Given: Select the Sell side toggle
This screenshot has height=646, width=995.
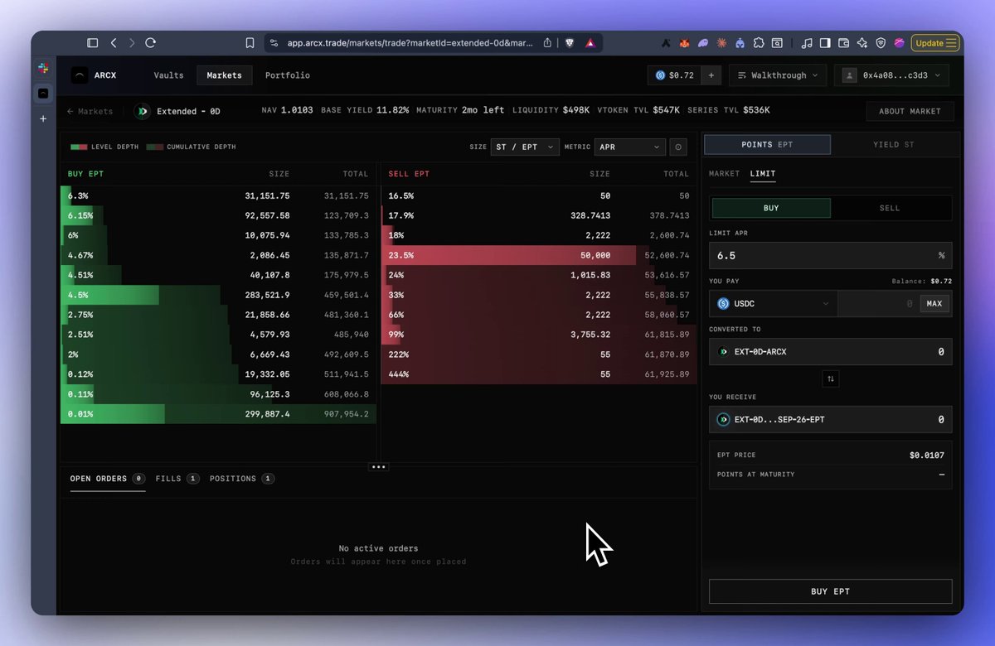Looking at the screenshot, I should (x=890, y=208).
